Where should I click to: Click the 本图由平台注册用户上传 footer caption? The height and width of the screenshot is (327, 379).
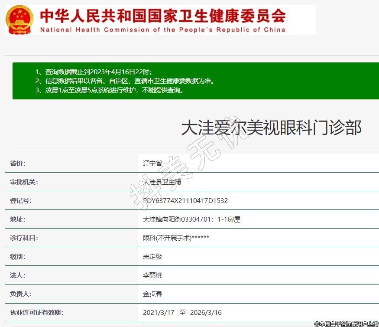346,324
